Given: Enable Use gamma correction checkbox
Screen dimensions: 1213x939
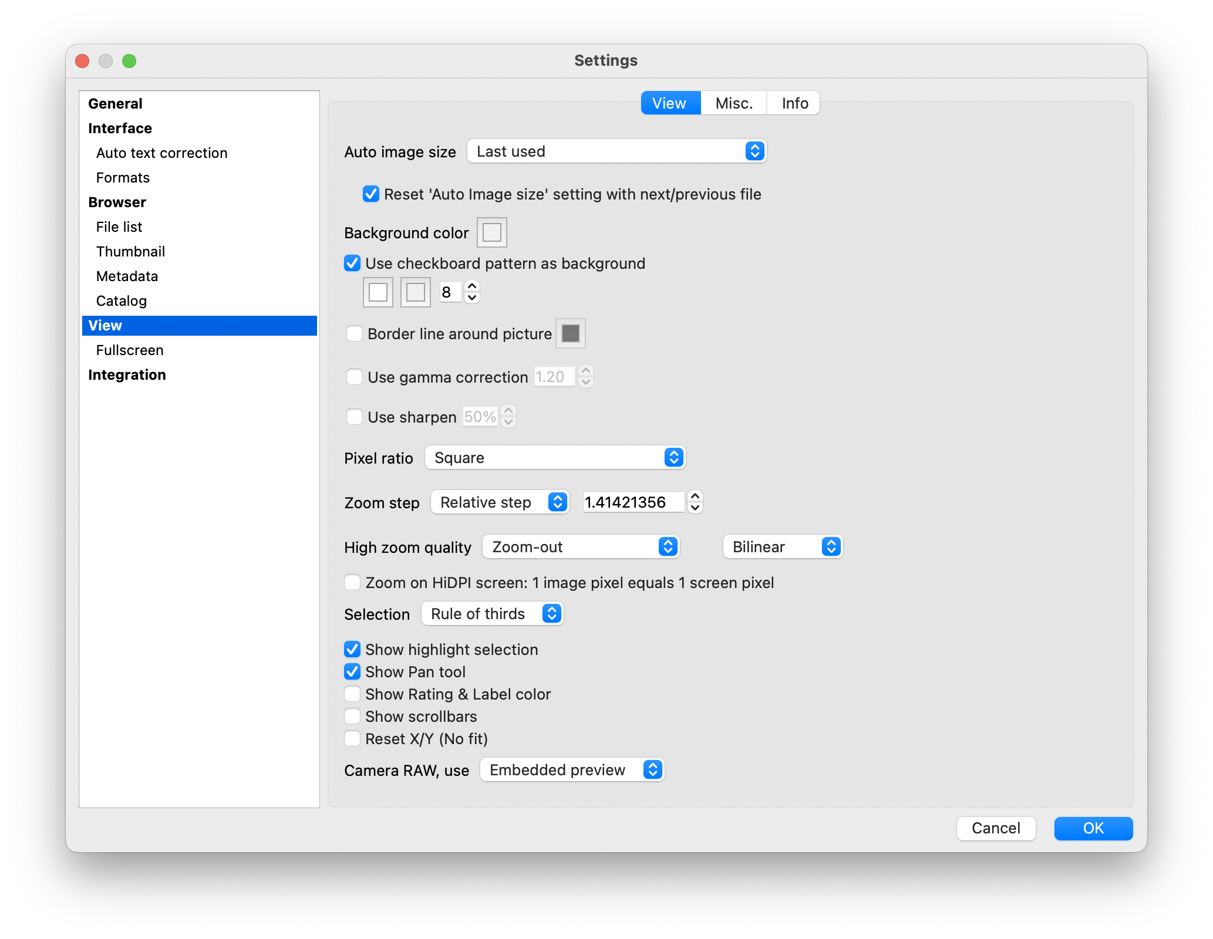Looking at the screenshot, I should pos(355,377).
